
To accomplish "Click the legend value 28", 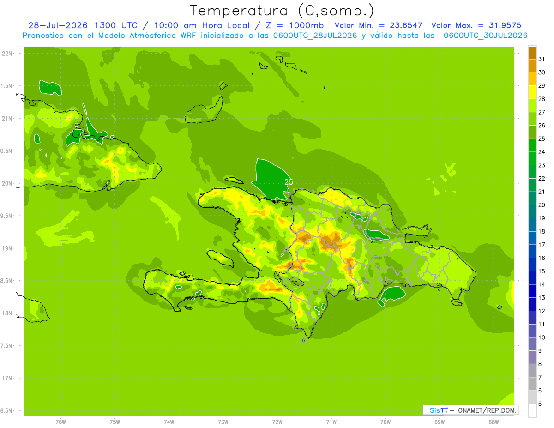I will pos(542,99).
